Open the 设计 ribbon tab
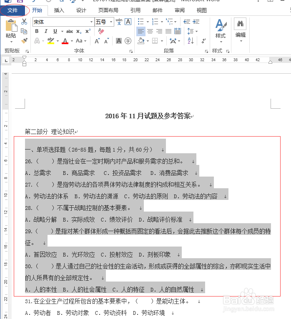The height and width of the screenshot is (319, 291). click(x=81, y=10)
